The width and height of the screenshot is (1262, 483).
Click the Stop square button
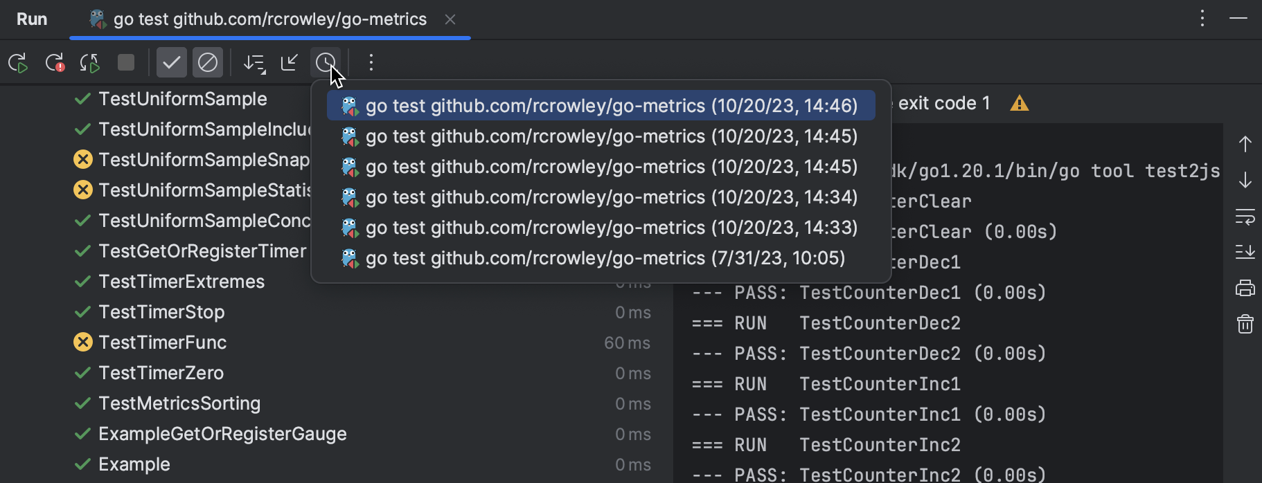click(x=126, y=63)
